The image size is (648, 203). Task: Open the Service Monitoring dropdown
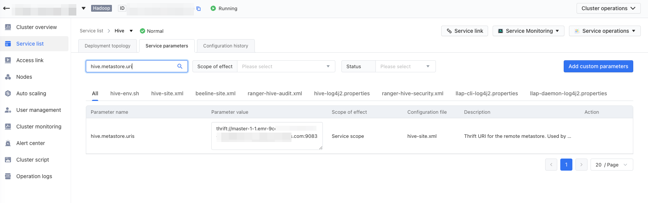[x=529, y=31]
